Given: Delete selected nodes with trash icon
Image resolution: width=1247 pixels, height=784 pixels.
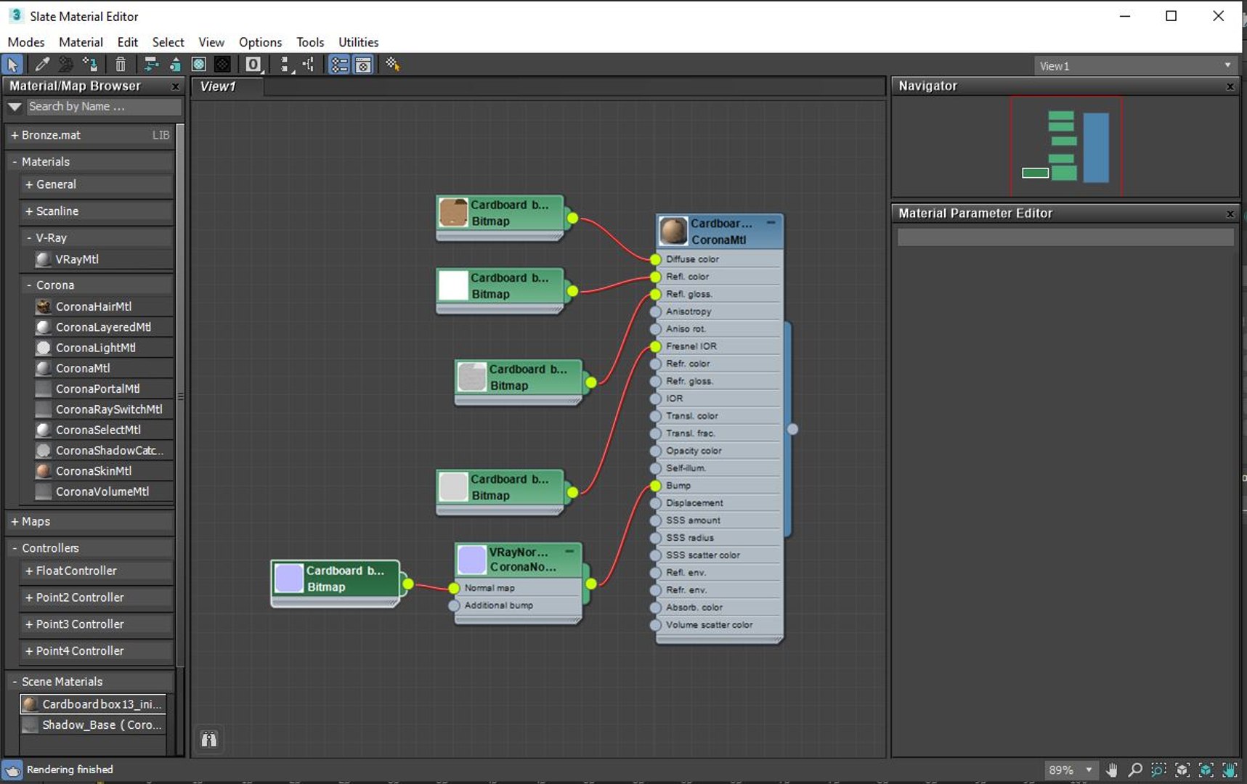Looking at the screenshot, I should click(121, 65).
